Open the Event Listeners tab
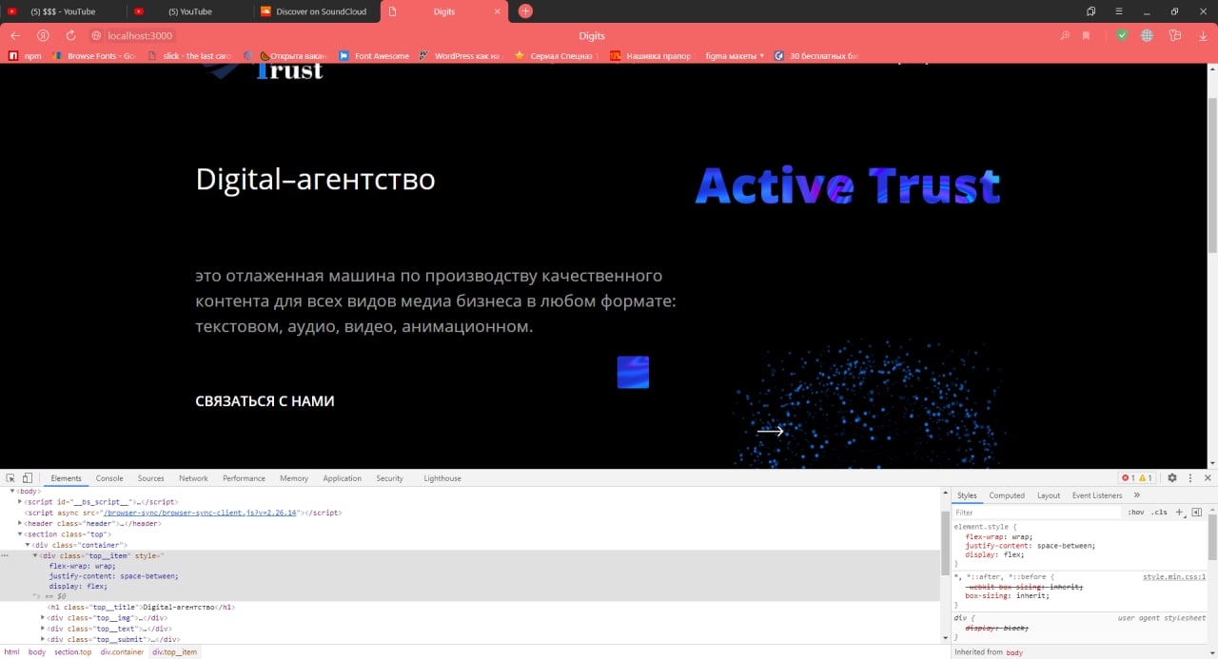 tap(1097, 495)
